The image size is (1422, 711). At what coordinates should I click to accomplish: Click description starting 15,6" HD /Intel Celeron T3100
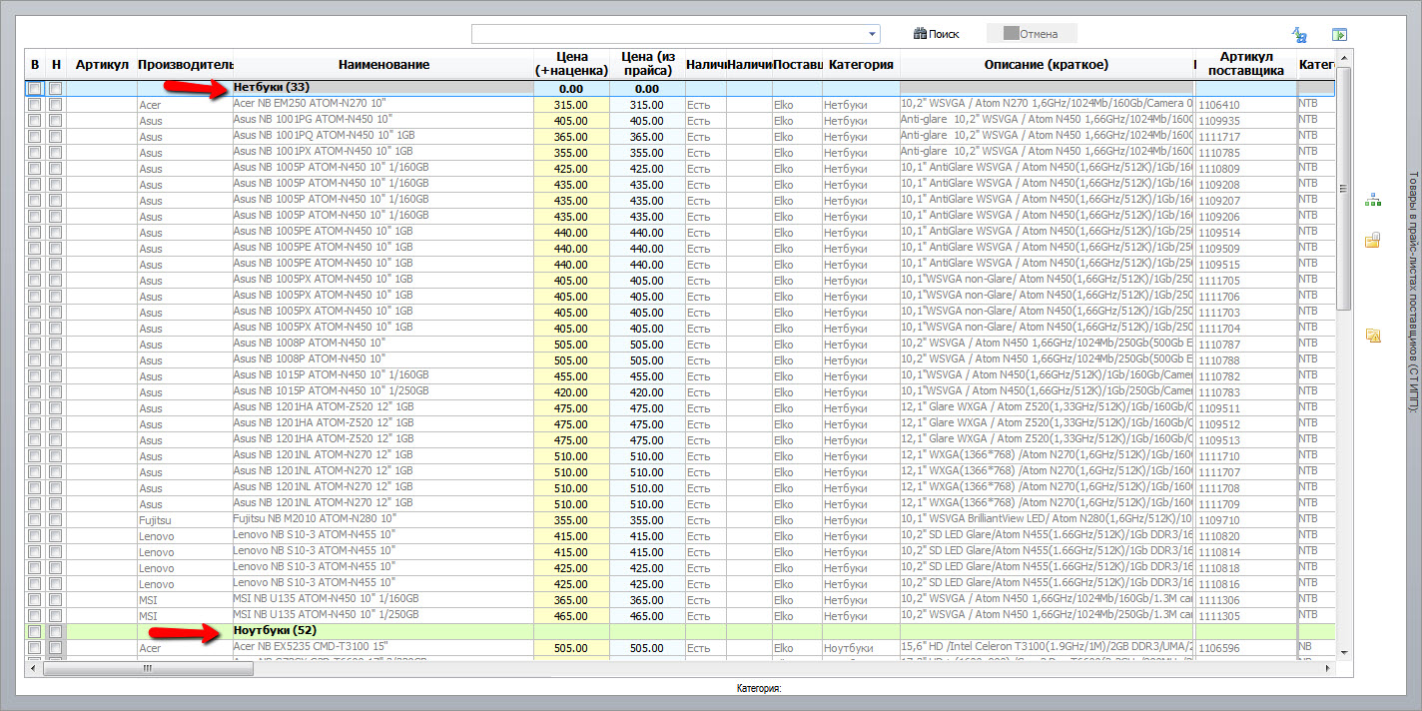click(1046, 648)
